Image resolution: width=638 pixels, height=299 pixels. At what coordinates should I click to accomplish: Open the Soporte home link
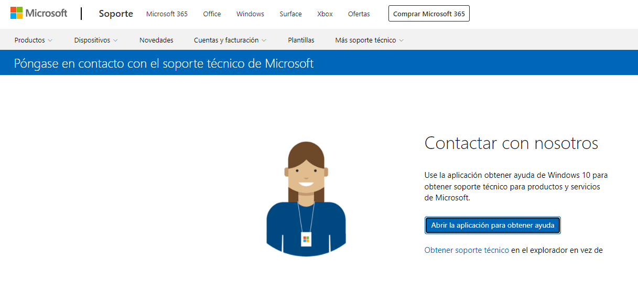point(116,14)
